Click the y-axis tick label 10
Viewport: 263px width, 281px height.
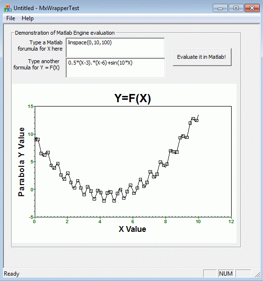pyautogui.click(x=30, y=134)
